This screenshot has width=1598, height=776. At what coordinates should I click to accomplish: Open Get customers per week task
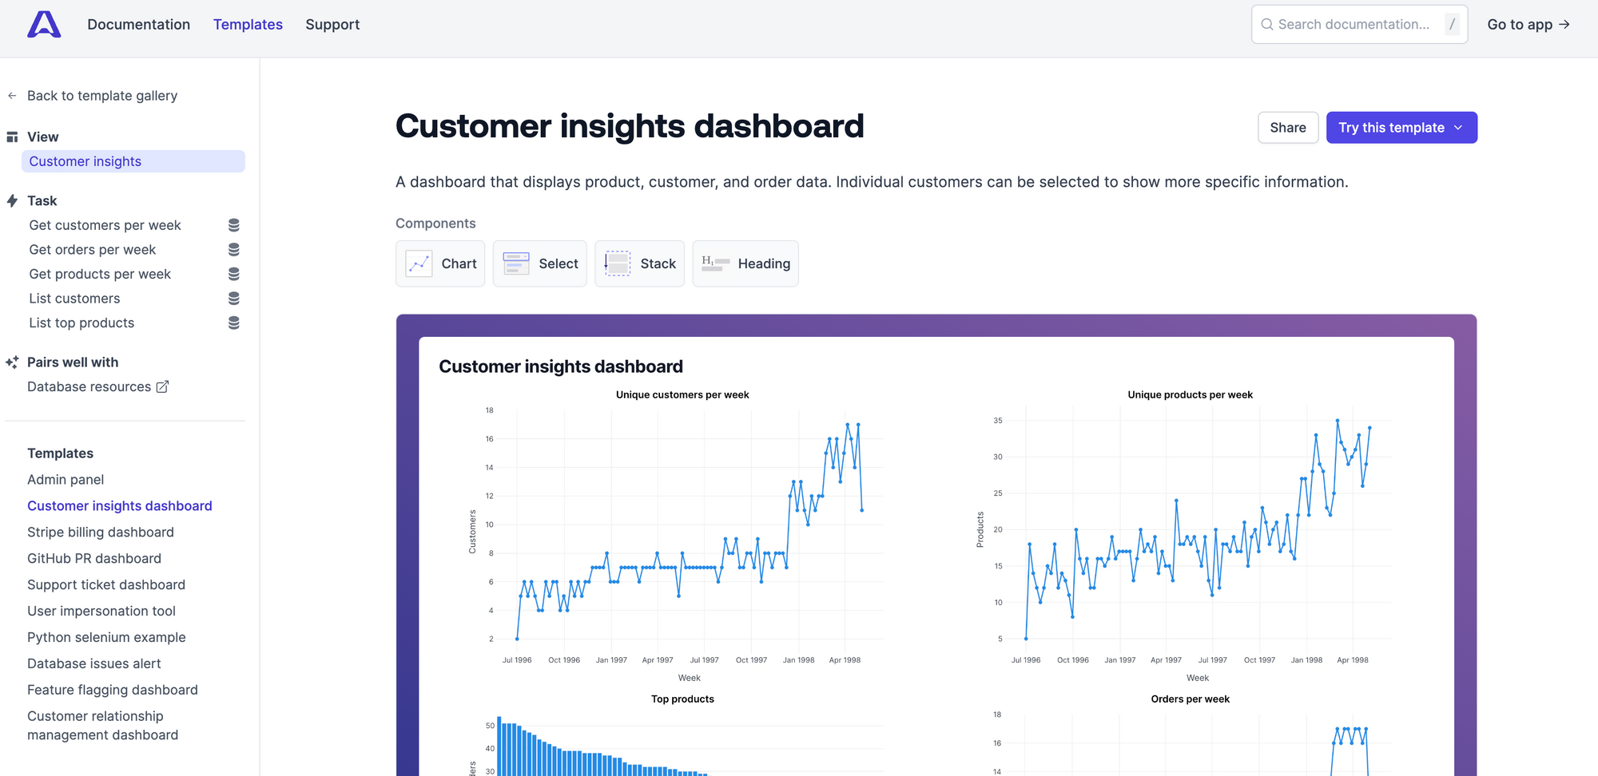coord(105,225)
